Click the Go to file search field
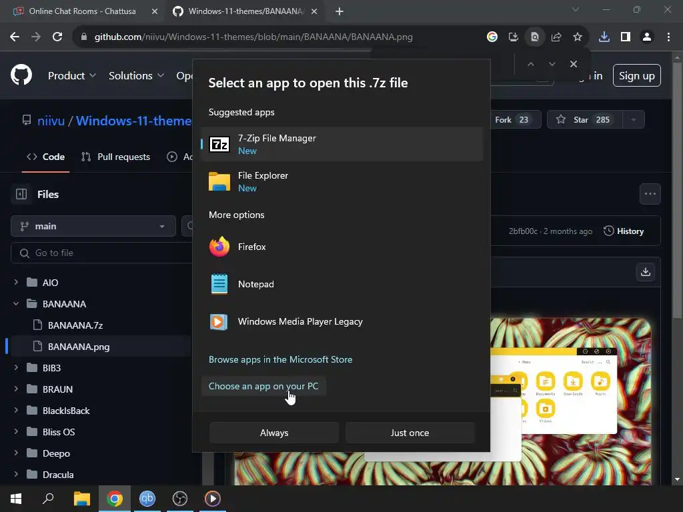The image size is (683, 512). 101,253
